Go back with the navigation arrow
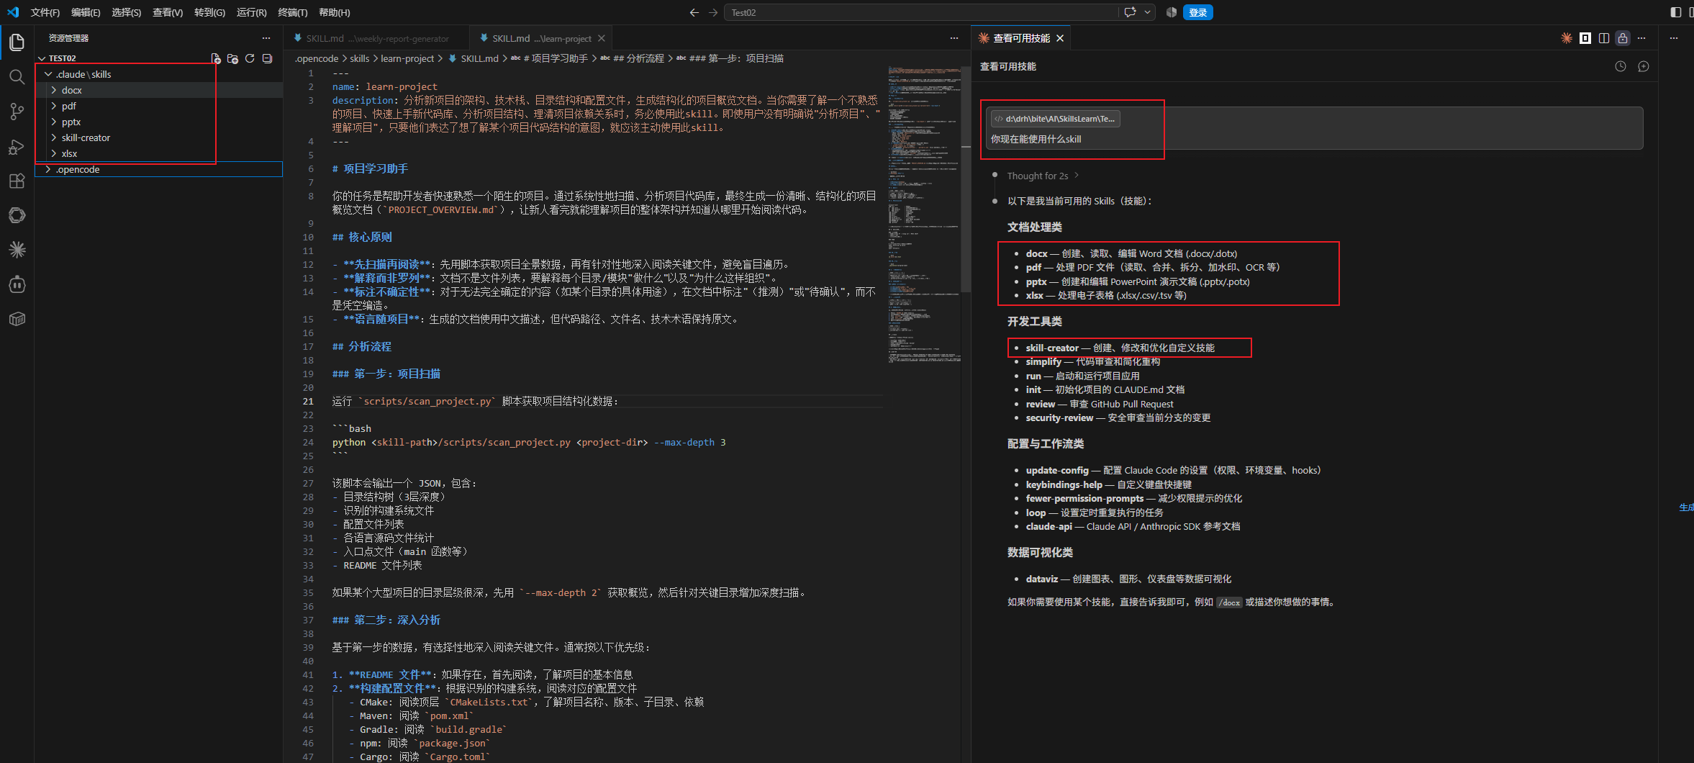The width and height of the screenshot is (1694, 763). pos(694,12)
